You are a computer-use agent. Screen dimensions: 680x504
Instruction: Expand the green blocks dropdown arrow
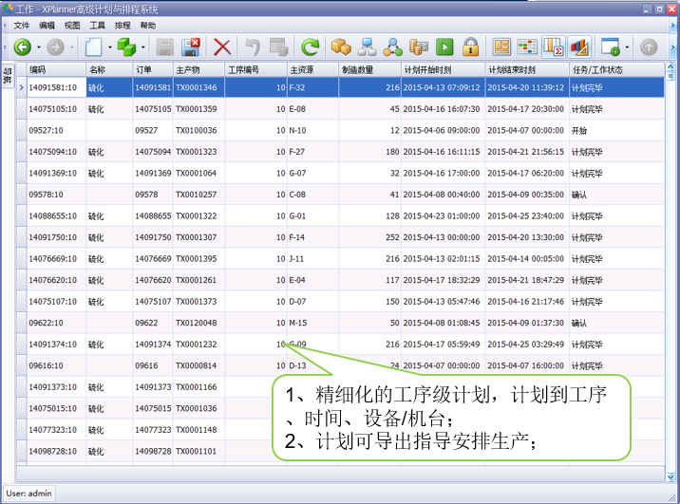click(x=142, y=47)
